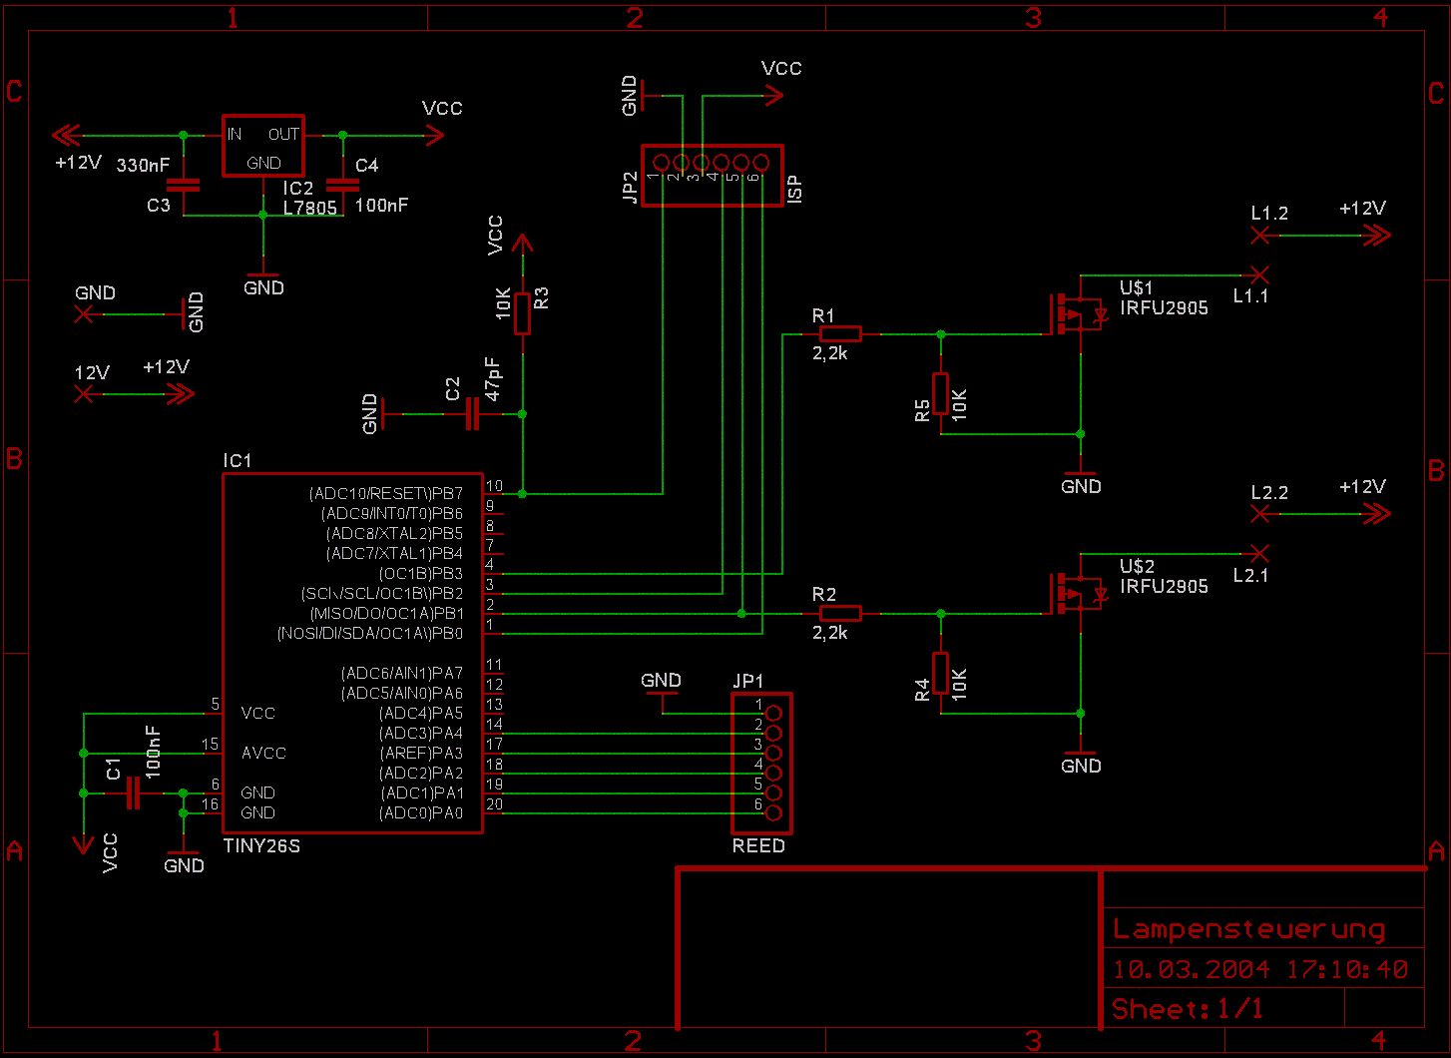Click "(ADC8/XTAL2)PB5" pin label
This screenshot has width=1451, height=1058.
click(395, 534)
